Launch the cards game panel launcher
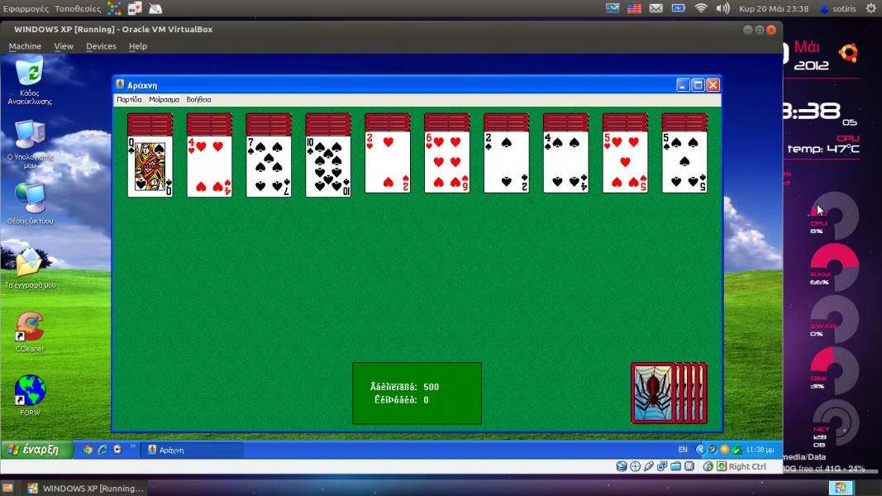882x496 pixels. [x=135, y=8]
